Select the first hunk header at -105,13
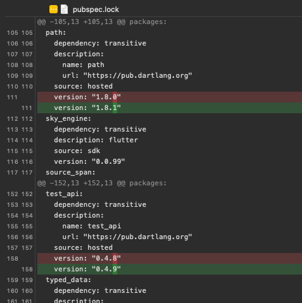Screen dimensions: 302x303 click(102, 22)
